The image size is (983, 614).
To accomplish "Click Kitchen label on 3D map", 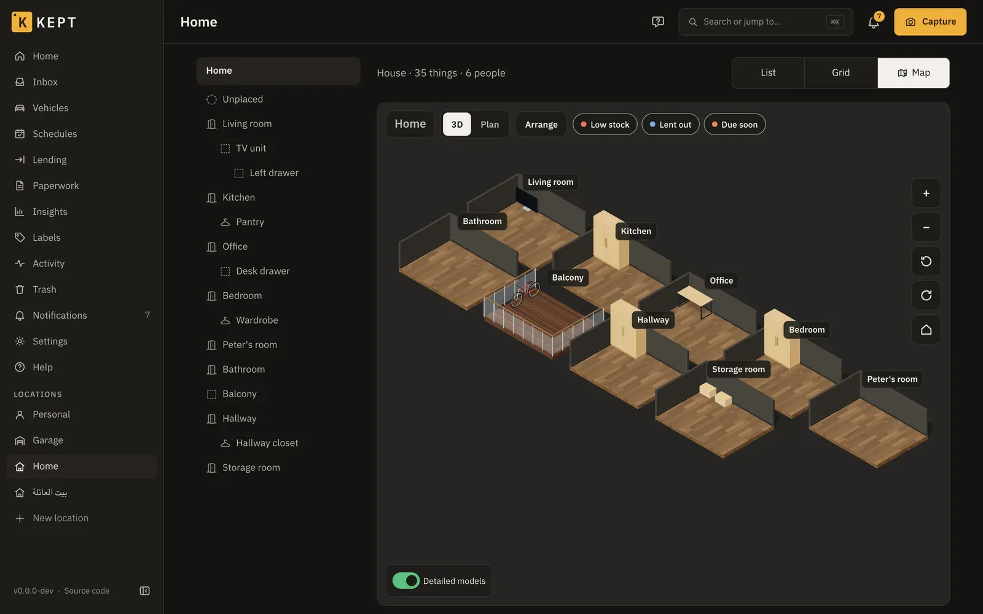I will 636,231.
